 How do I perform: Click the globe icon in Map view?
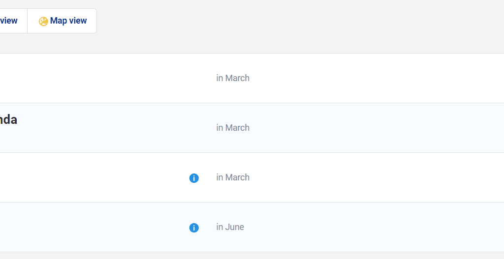43,21
